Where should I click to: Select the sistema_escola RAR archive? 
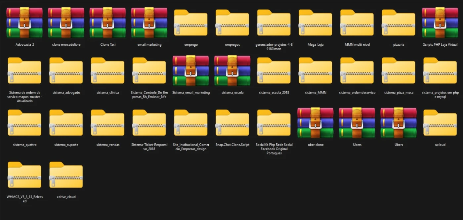pos(232,71)
